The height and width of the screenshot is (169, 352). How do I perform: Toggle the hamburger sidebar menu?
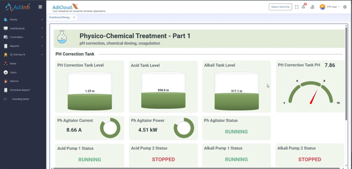click(x=40, y=7)
